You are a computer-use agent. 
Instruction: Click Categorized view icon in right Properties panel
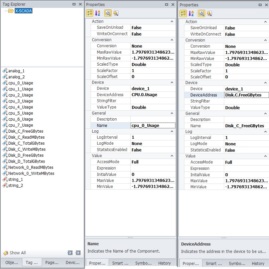[x=183, y=13]
